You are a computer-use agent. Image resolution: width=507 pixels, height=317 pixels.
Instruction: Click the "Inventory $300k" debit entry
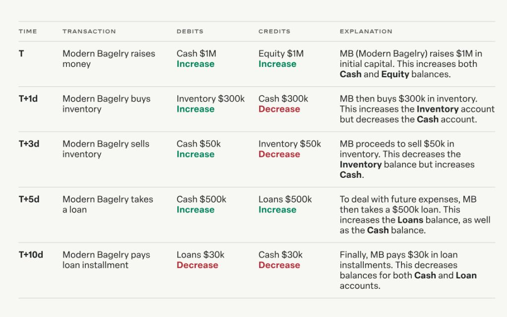[x=211, y=99]
